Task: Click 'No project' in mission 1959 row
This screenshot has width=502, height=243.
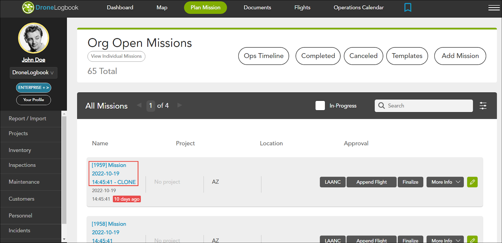Action: click(x=167, y=182)
